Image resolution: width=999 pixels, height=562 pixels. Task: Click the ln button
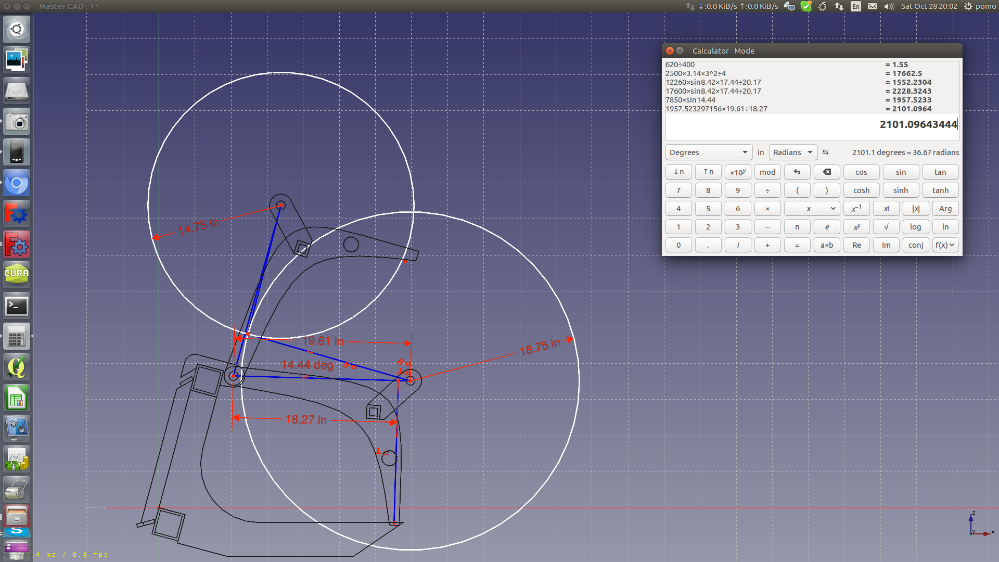(945, 227)
